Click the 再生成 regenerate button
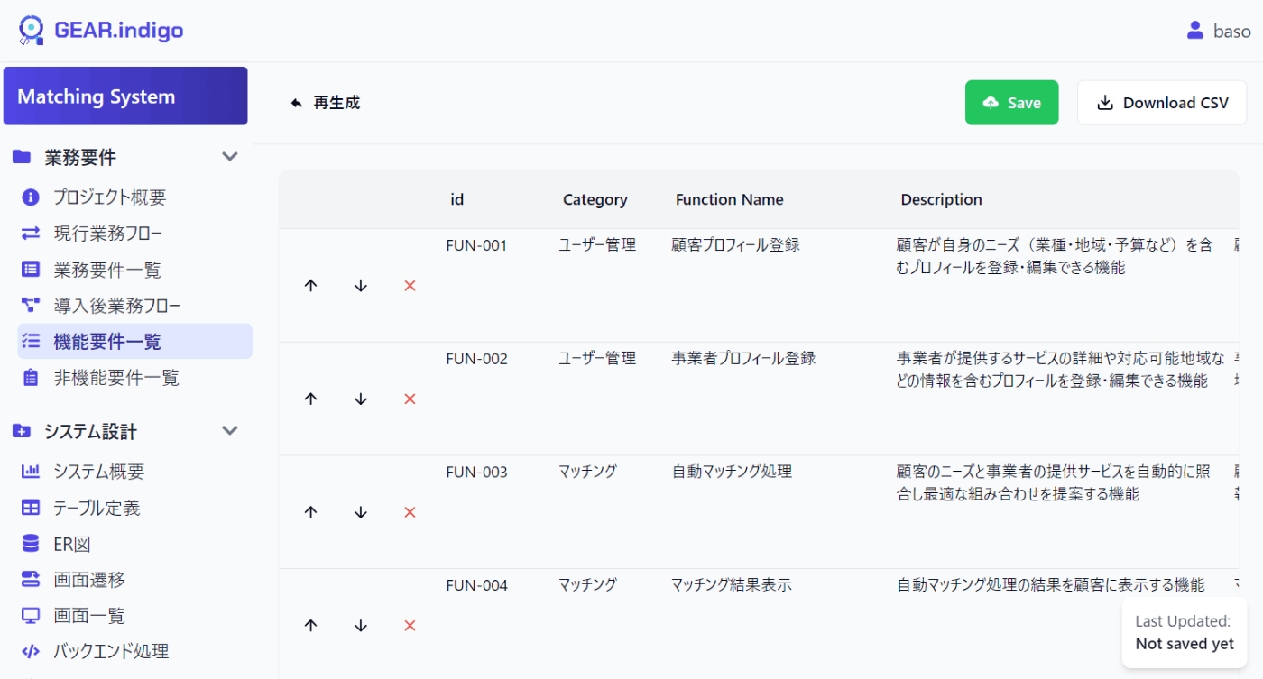 tap(325, 103)
